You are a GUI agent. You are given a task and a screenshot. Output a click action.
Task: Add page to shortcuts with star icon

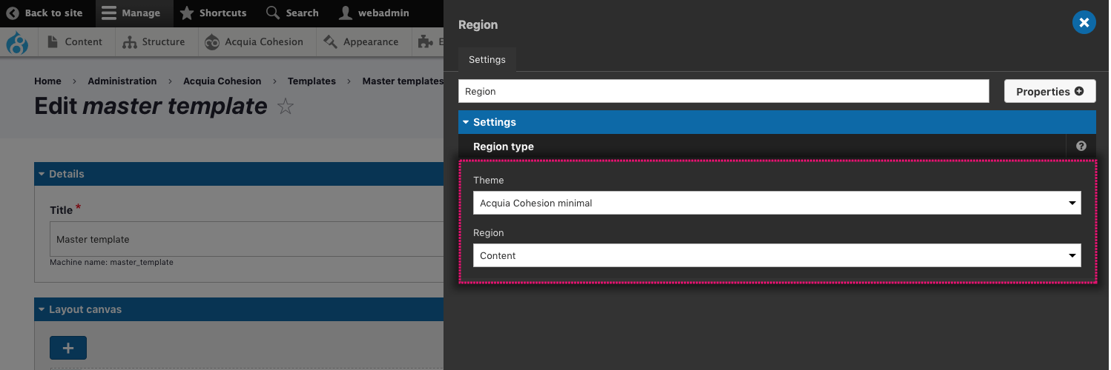(x=286, y=107)
